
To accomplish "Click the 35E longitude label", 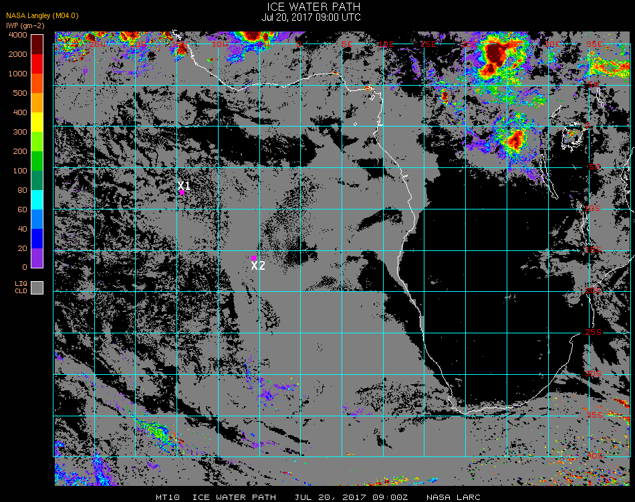I will point(594,44).
